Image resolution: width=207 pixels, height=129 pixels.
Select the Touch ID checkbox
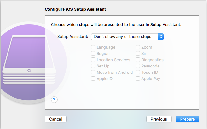pos(138,72)
